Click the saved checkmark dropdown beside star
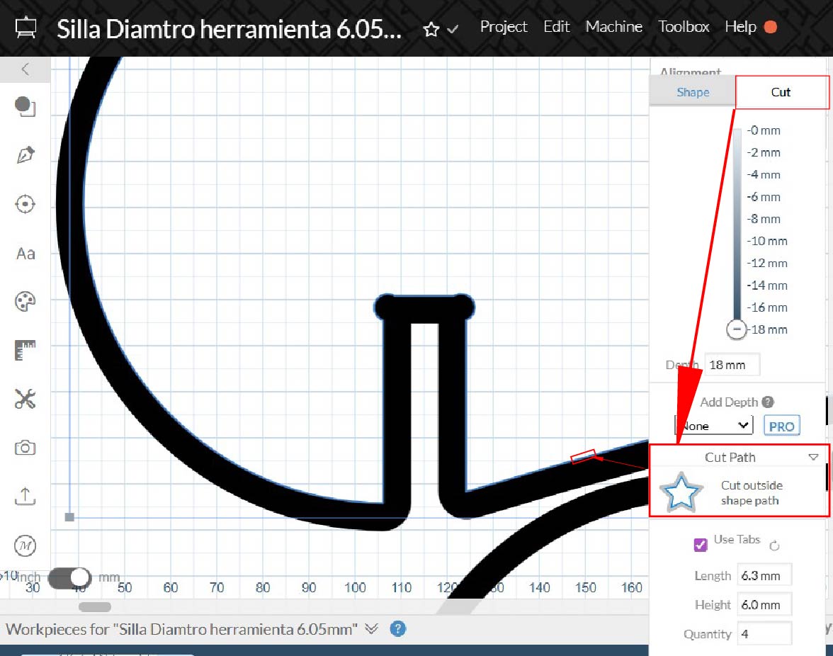The height and width of the screenshot is (656, 833). coord(453,29)
